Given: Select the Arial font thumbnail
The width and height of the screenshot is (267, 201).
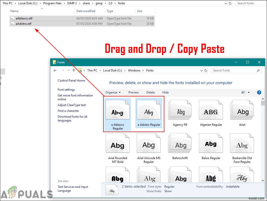Looking at the screenshot, I should (x=242, y=110).
